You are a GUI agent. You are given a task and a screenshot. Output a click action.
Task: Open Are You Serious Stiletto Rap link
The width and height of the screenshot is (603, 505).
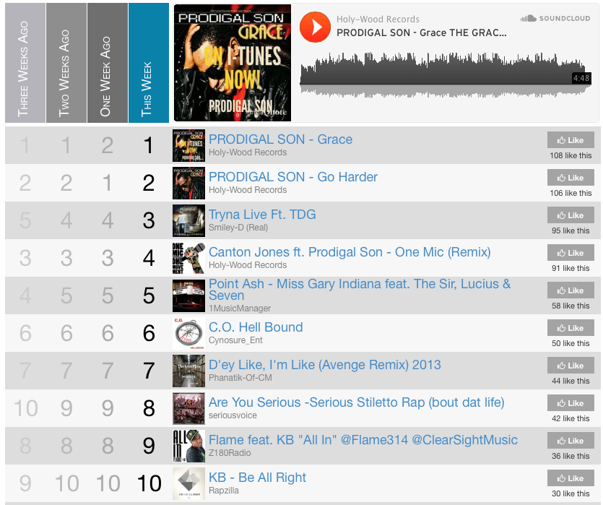(x=357, y=402)
